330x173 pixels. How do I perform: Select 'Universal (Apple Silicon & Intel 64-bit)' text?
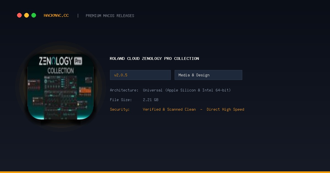(x=187, y=90)
